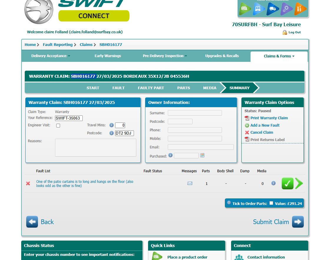Viewport: 325px width, 260px height.
Task: Click the owner Postcode input field
Action: 180,122
